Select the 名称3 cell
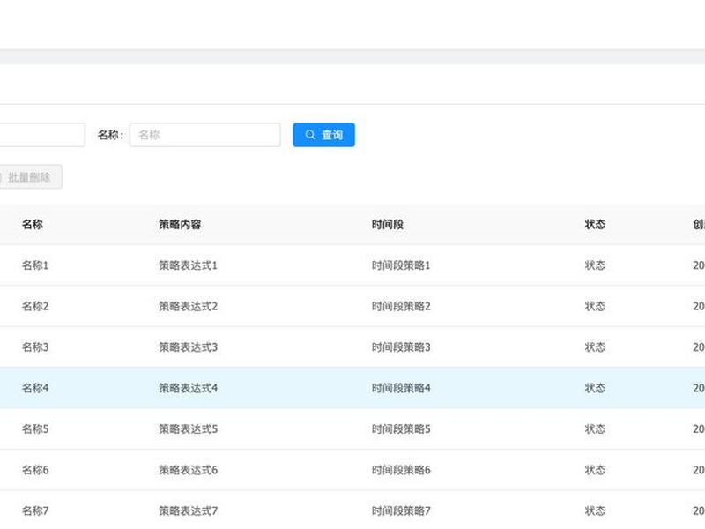Viewport: 705px width, 529px height. [35, 346]
